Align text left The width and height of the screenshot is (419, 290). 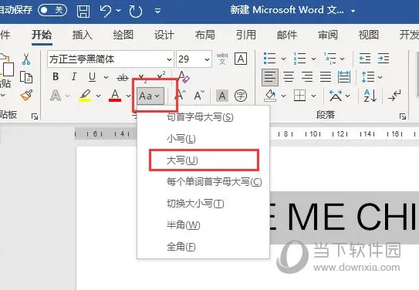tap(270, 77)
